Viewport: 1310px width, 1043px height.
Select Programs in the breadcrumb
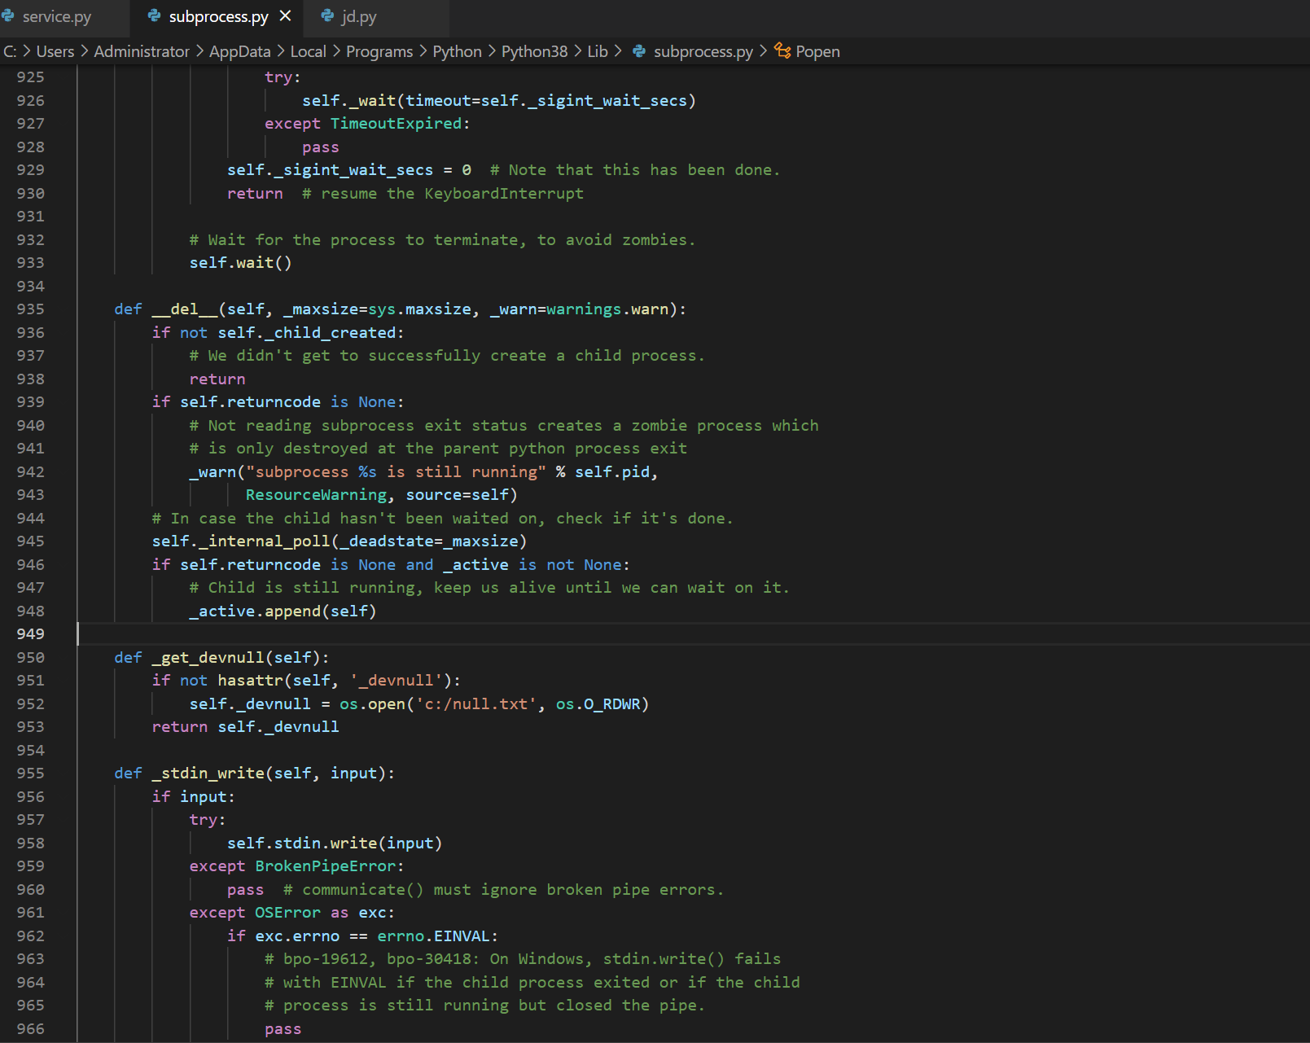pos(379,51)
